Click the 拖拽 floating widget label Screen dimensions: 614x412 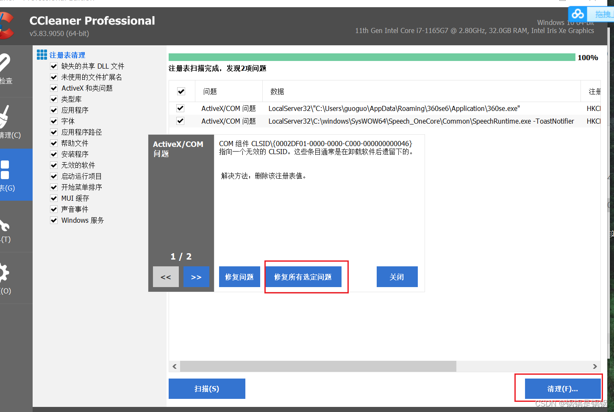[603, 14]
